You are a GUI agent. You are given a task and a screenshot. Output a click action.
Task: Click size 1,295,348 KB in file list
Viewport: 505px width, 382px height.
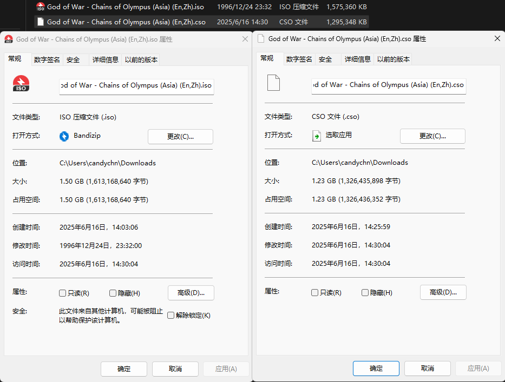pyautogui.click(x=346, y=22)
